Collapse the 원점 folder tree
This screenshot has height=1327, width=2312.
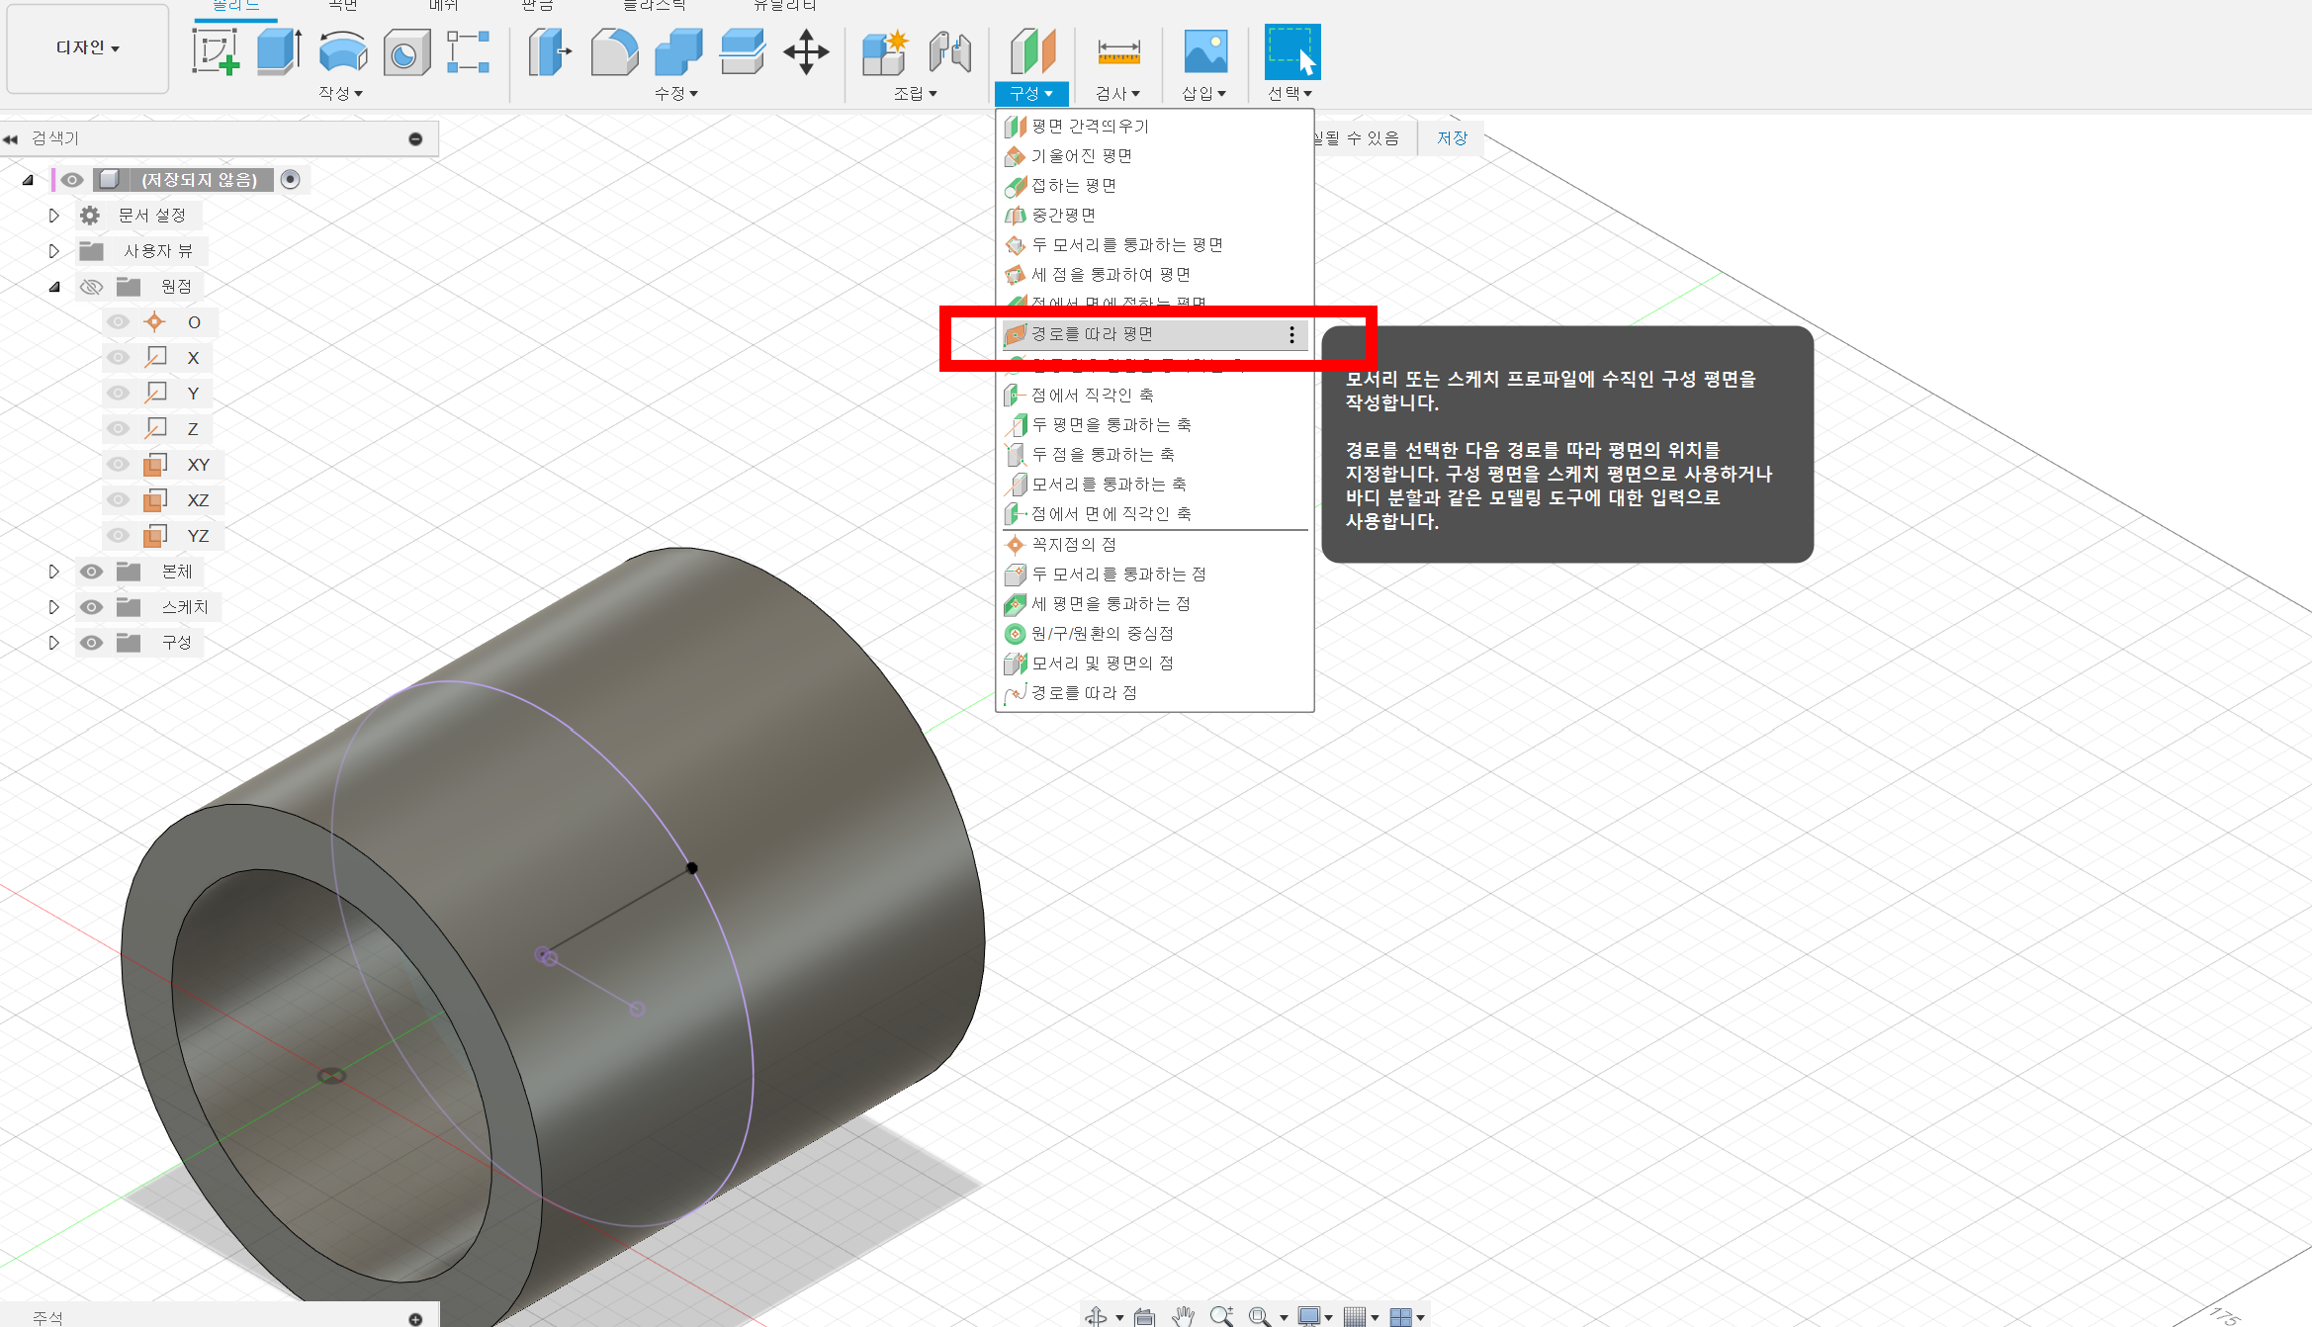tap(54, 287)
